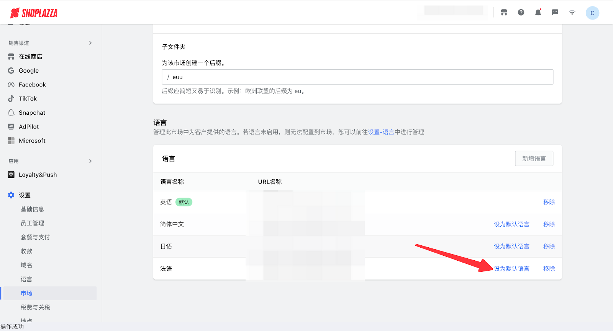Screen dimensions: 613x331
Task: Select 税费与关税 in settings menu
Action: coord(35,307)
